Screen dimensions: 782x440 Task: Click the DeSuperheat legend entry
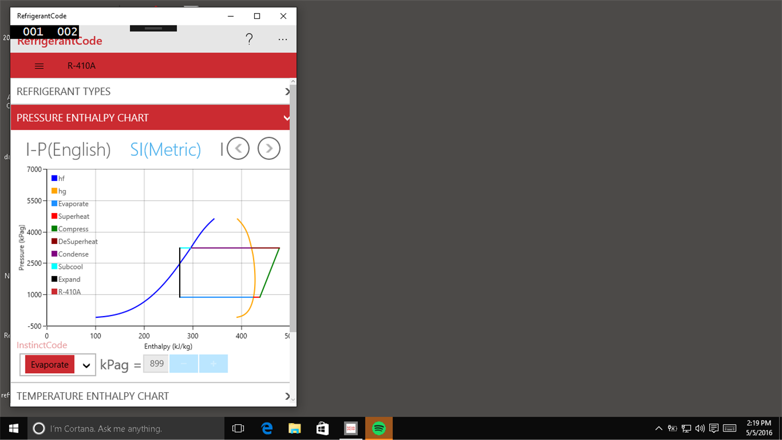click(75, 241)
